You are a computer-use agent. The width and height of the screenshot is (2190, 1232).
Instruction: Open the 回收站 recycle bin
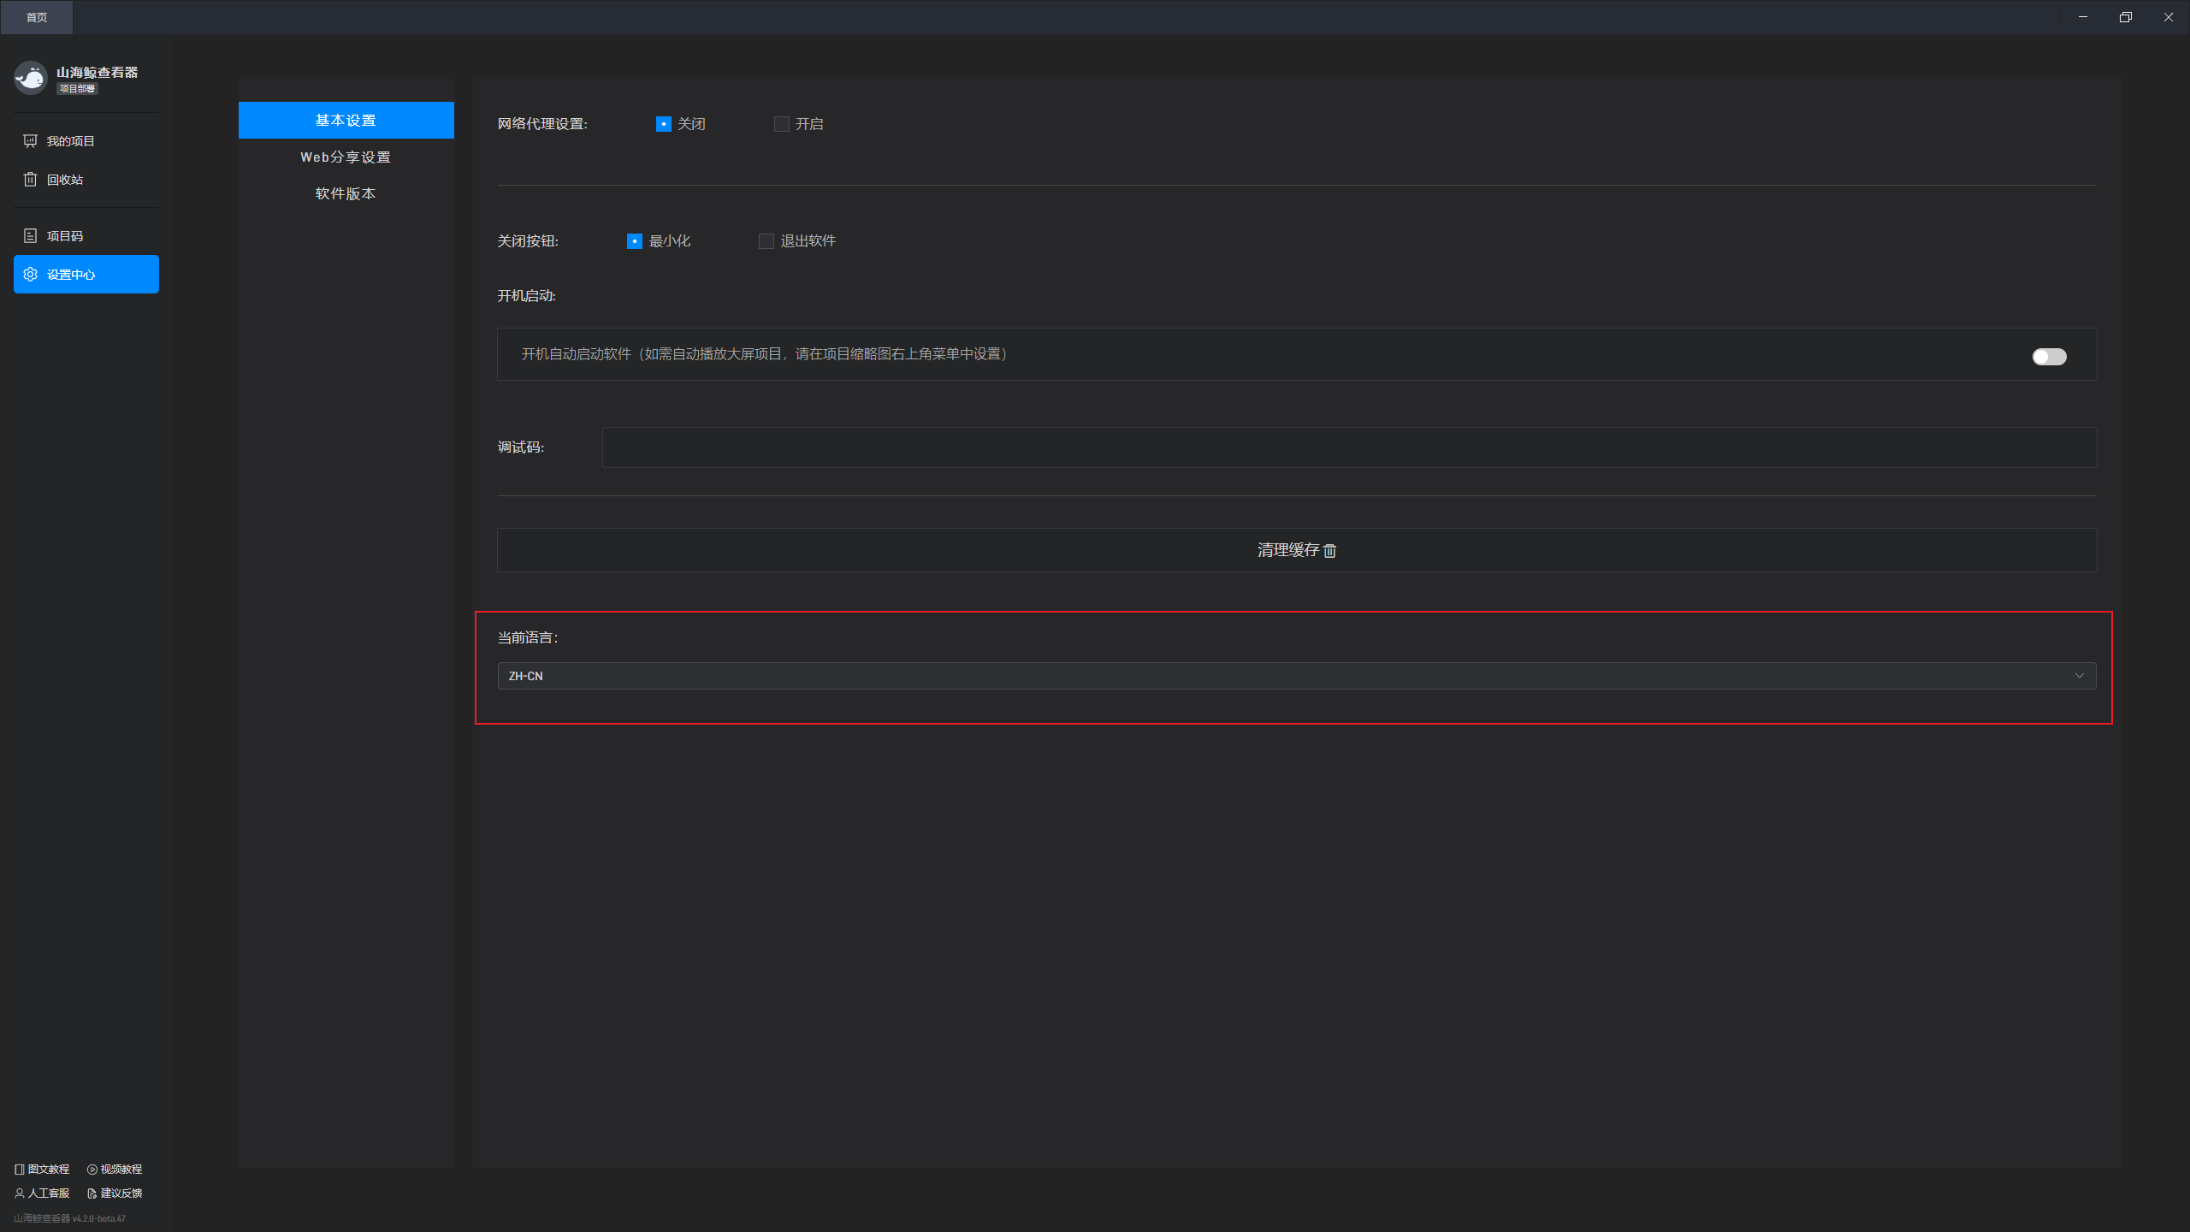point(64,180)
